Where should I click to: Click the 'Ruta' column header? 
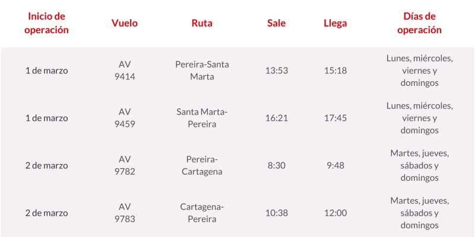click(x=202, y=23)
